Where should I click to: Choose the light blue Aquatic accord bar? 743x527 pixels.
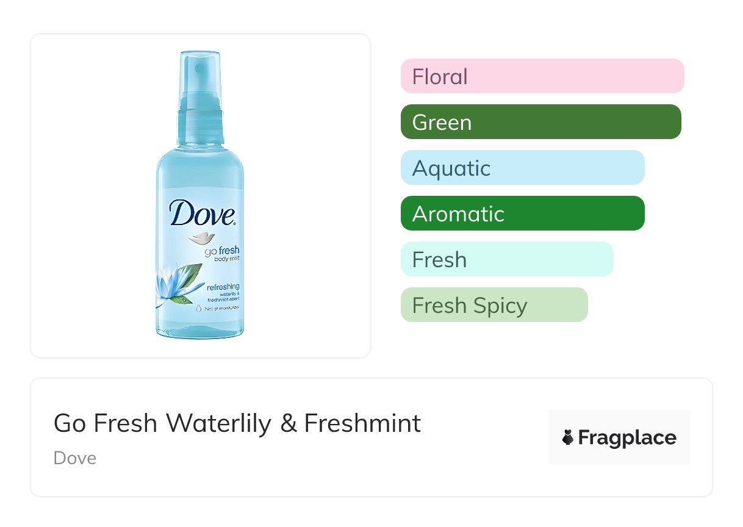(x=522, y=168)
